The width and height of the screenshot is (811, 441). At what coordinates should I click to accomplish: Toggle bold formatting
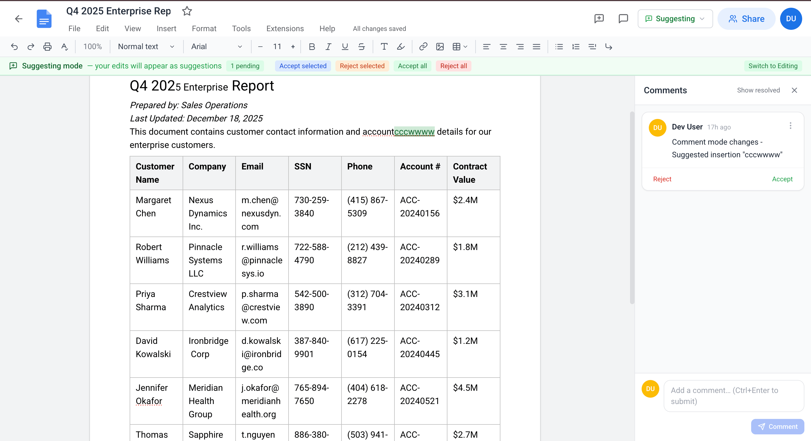pos(312,47)
